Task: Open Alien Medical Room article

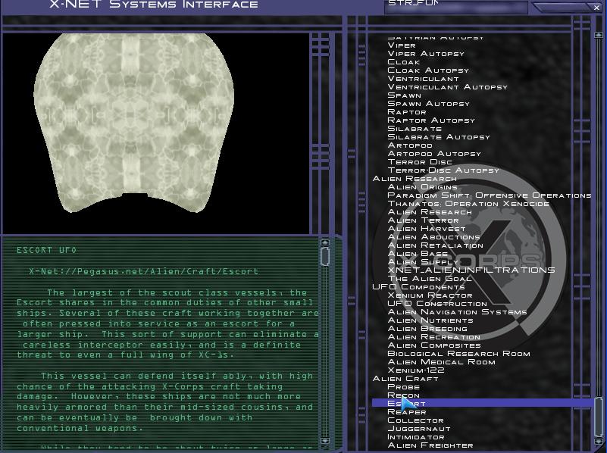Action: pos(441,362)
